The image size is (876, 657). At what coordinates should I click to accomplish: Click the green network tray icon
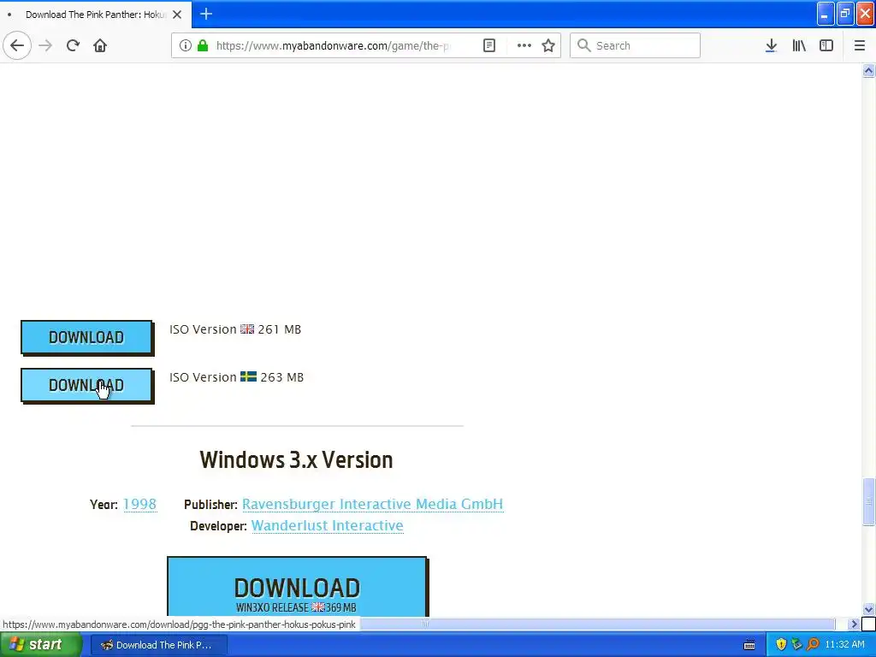pos(796,645)
